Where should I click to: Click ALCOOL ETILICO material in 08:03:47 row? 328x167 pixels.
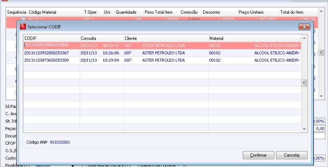277,45
